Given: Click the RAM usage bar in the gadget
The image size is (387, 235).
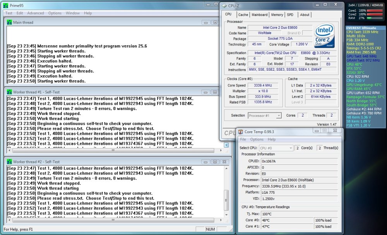Looking at the screenshot, I should point(375,18).
